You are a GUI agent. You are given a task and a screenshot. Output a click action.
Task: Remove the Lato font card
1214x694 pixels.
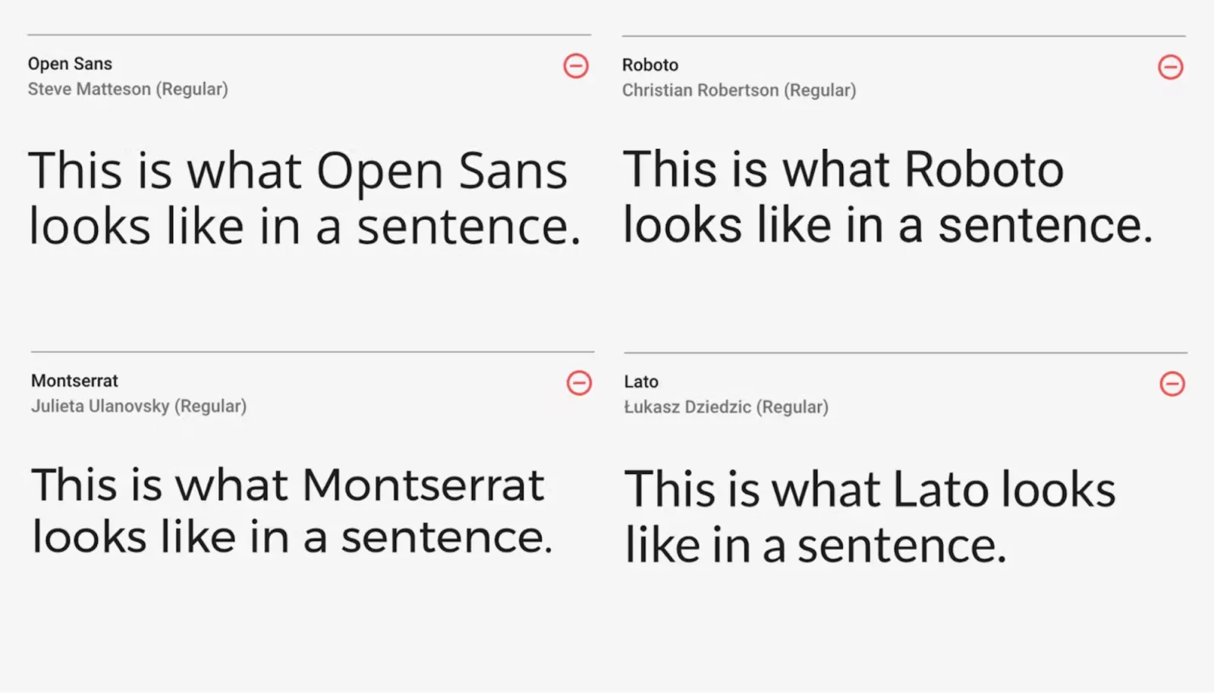tap(1172, 384)
